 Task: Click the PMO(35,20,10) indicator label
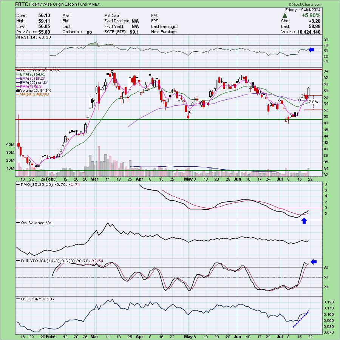(37, 184)
